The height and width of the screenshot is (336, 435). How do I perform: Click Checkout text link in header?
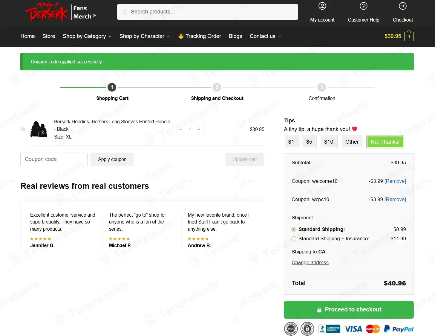[402, 20]
